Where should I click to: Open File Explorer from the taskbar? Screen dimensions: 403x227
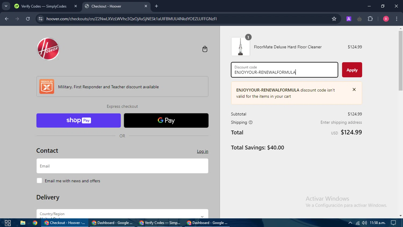[x=23, y=223]
